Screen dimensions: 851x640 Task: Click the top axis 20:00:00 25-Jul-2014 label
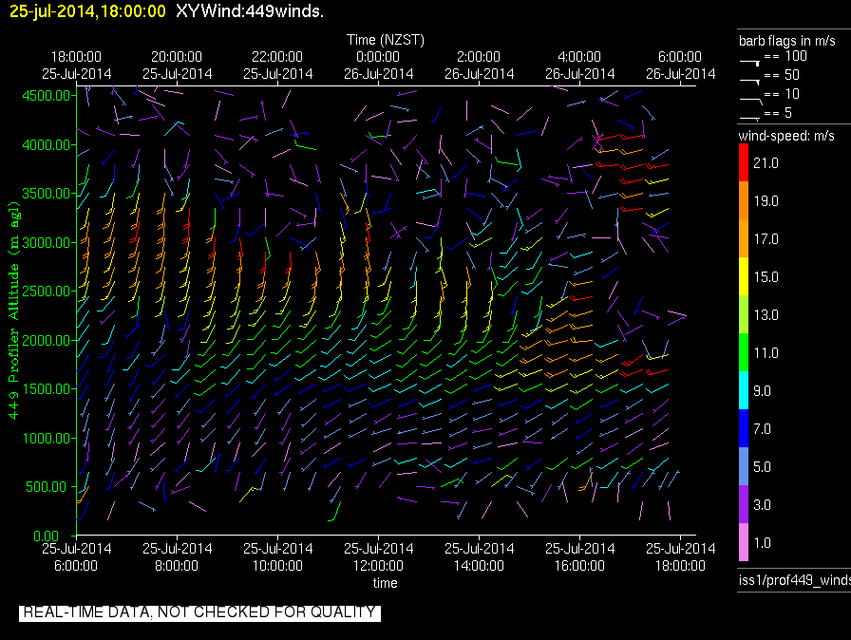pyautogui.click(x=177, y=66)
